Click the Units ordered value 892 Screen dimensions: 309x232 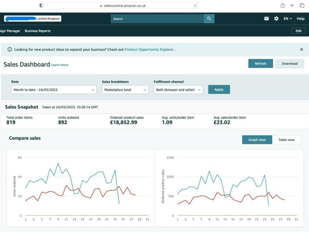(x=63, y=122)
